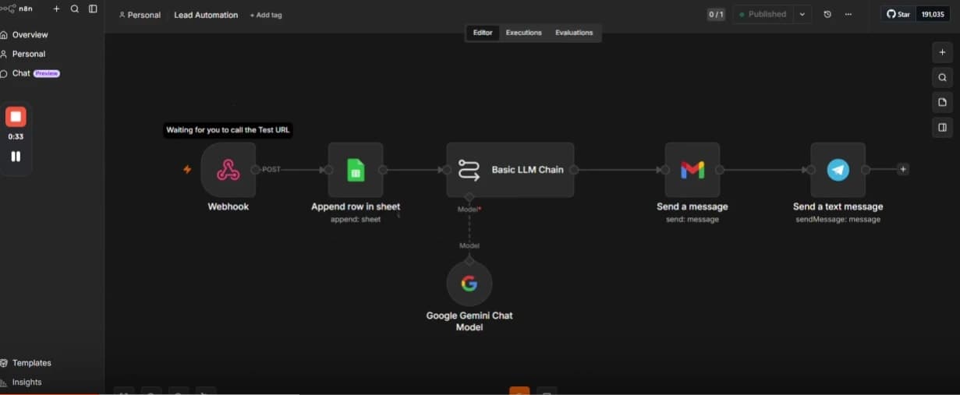Select the Google Gemini Chat Model node
This screenshot has width=960, height=395.
tap(469, 284)
